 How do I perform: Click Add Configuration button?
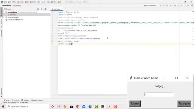click(x=150, y=5)
